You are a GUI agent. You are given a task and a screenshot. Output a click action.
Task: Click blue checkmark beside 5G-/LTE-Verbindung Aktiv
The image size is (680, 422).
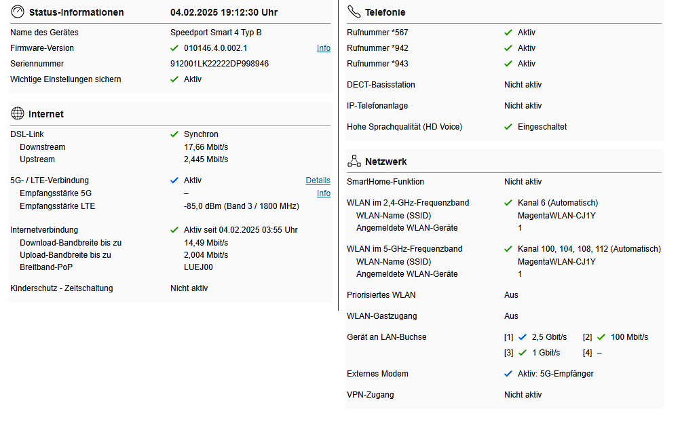(x=174, y=180)
